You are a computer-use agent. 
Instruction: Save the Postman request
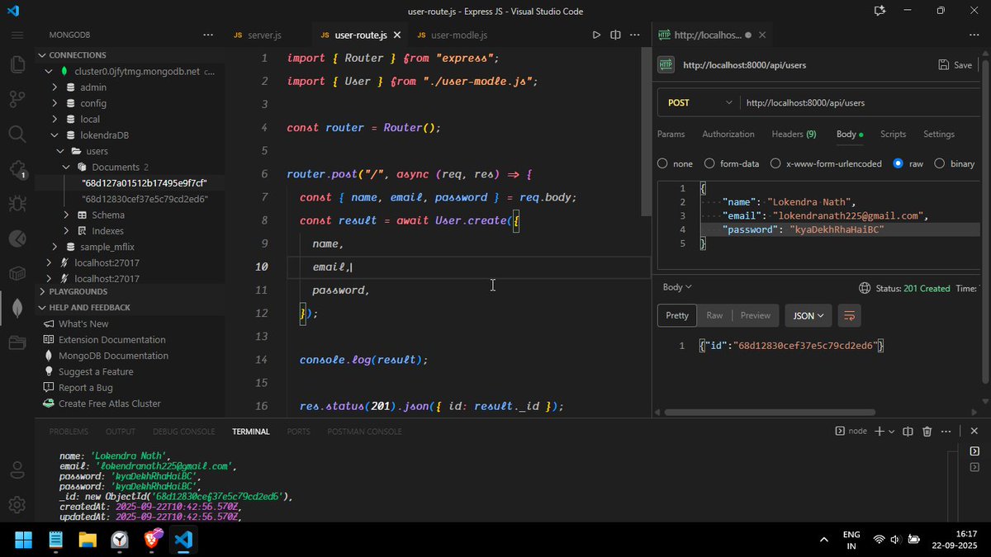point(955,64)
